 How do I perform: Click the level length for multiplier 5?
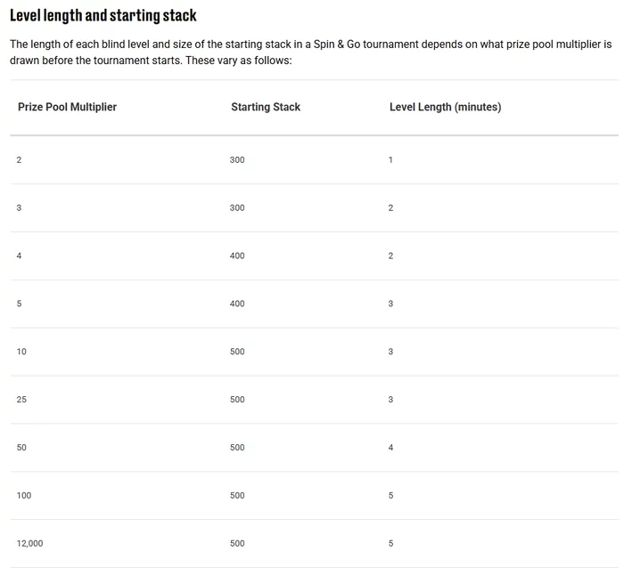click(390, 304)
